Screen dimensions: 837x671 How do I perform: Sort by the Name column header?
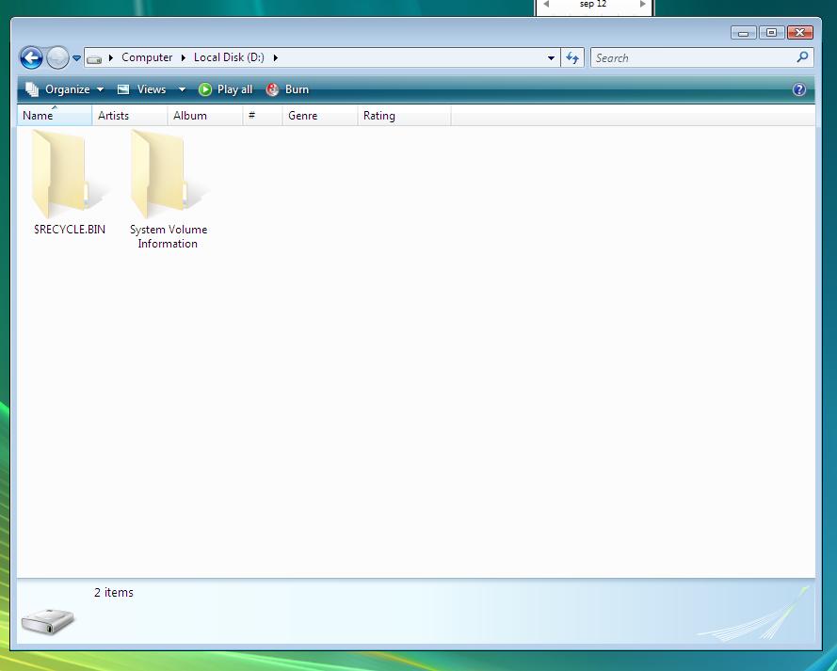click(x=55, y=115)
